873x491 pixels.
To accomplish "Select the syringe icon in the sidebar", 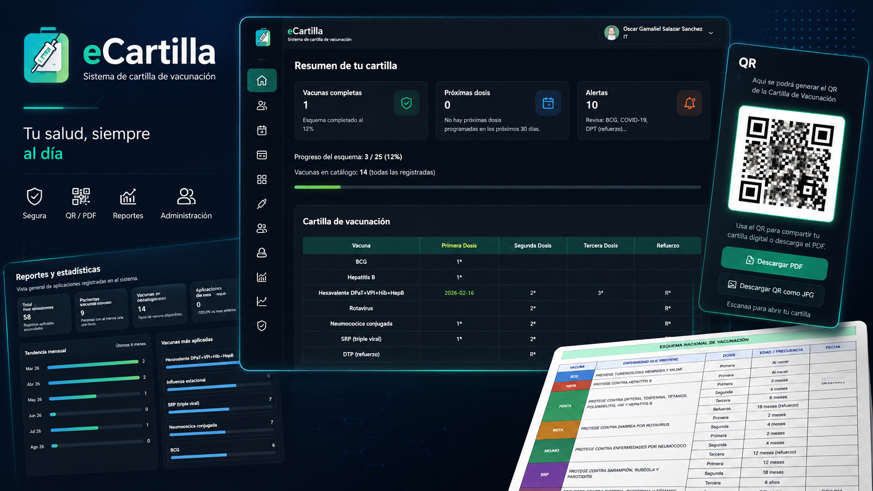I will point(262,203).
